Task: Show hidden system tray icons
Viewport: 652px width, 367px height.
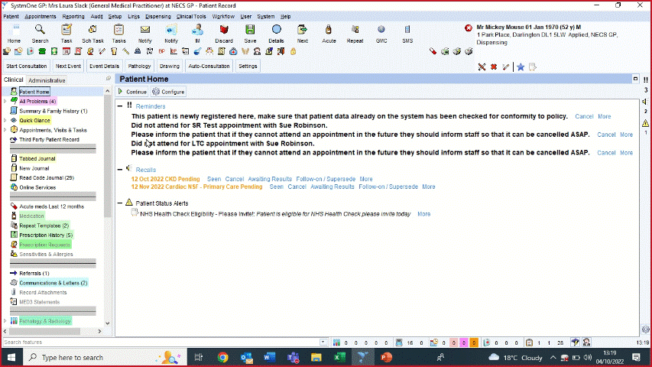Action: click(x=553, y=357)
